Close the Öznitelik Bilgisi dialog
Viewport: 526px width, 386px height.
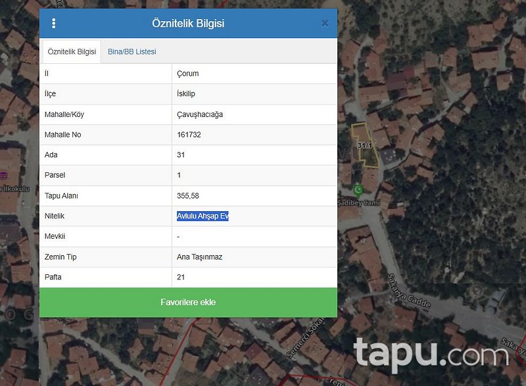325,24
